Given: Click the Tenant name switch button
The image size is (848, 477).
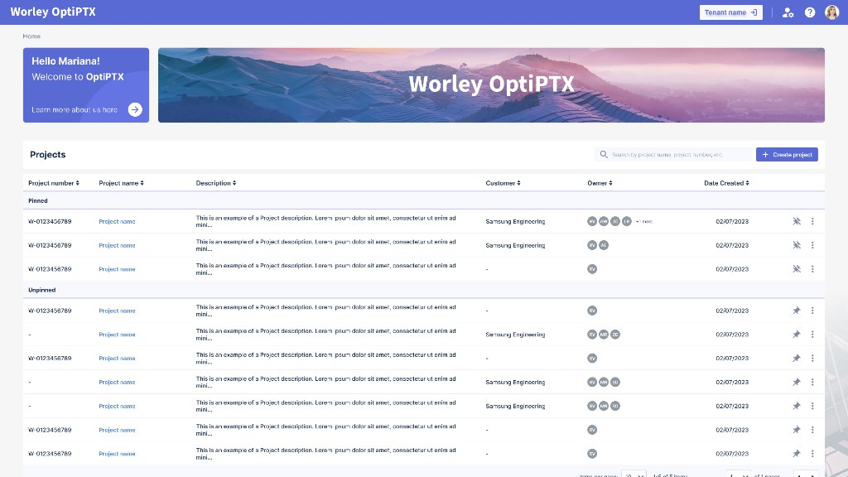Looking at the screenshot, I should click(730, 12).
